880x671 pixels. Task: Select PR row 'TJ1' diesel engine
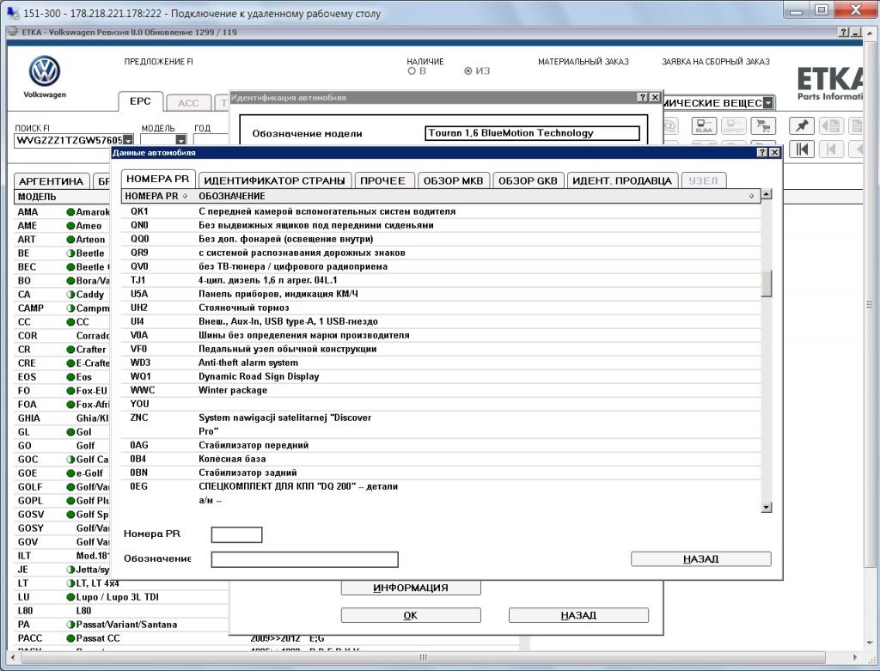[441, 281]
